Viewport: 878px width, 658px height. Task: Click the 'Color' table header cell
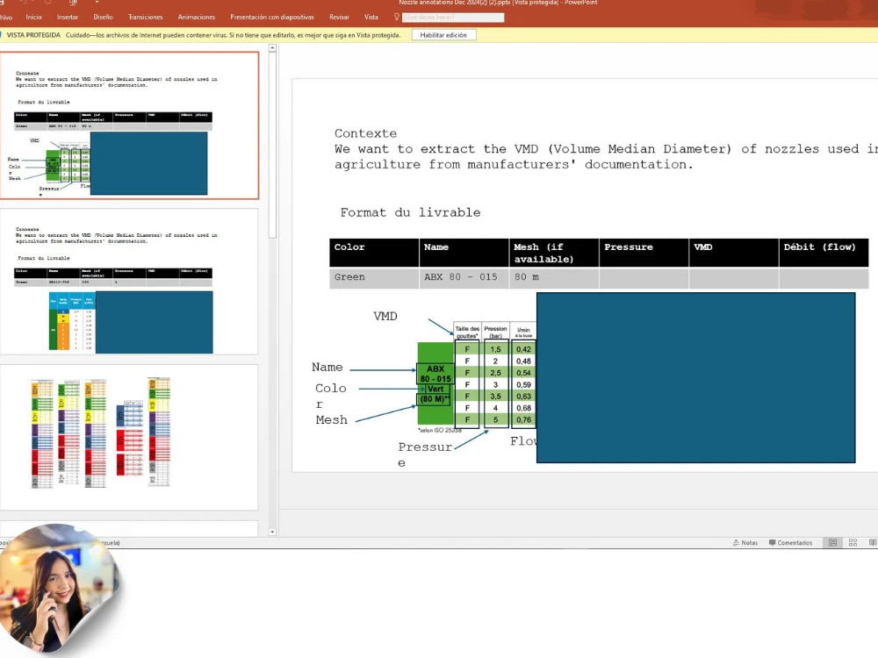374,253
